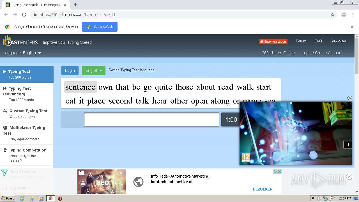Open the FAQ link
Viewport: 359px width, 202px height.
click(318, 41)
